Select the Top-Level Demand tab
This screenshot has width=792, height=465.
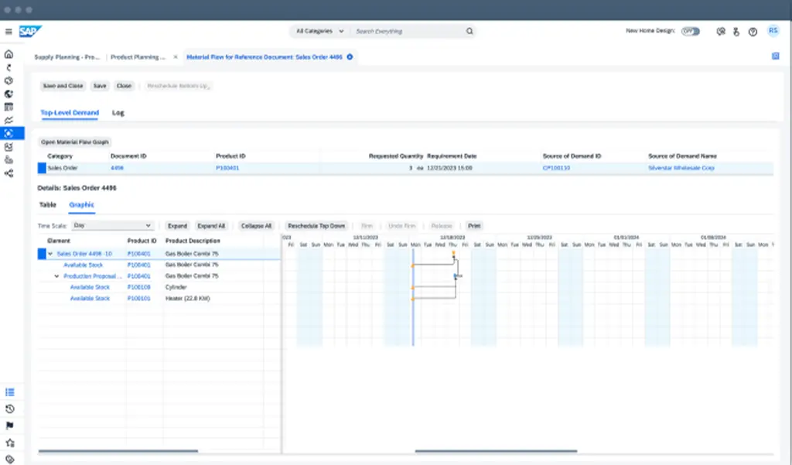pyautogui.click(x=70, y=113)
